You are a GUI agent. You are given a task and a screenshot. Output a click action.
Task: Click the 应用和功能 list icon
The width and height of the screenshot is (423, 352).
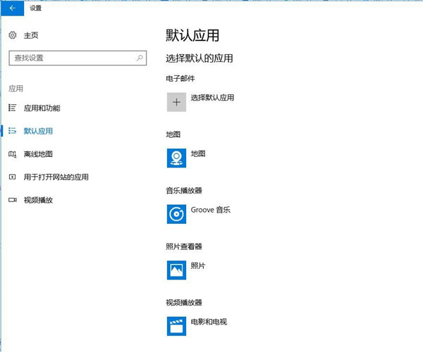[x=12, y=108]
